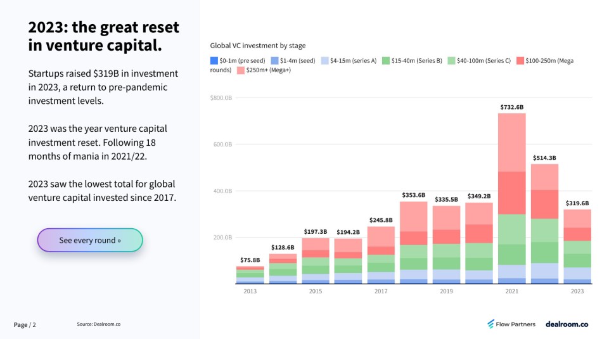Toggle the $40-100m Series C legend swatch
The width and height of the screenshot is (602, 339).
click(451, 61)
